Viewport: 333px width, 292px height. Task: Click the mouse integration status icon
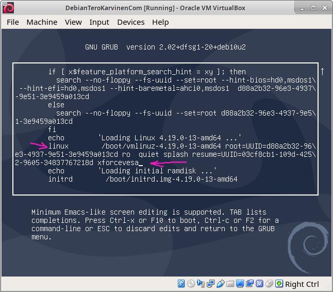click(x=269, y=284)
